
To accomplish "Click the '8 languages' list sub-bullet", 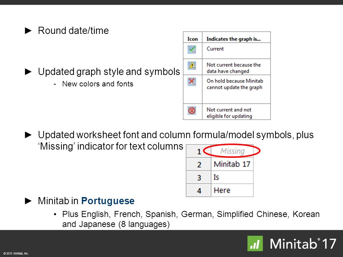I will (x=191, y=219).
